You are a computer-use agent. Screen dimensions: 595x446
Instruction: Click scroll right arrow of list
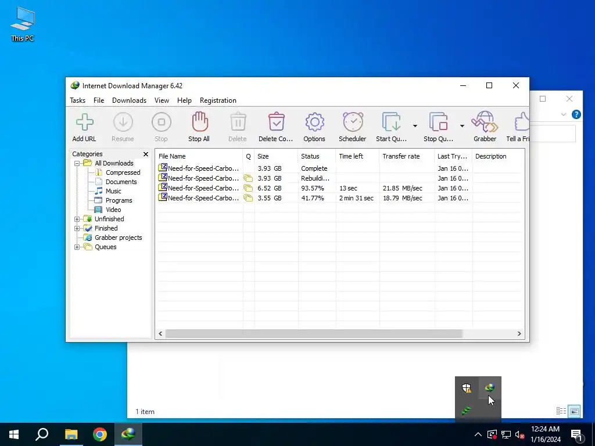pyautogui.click(x=519, y=334)
